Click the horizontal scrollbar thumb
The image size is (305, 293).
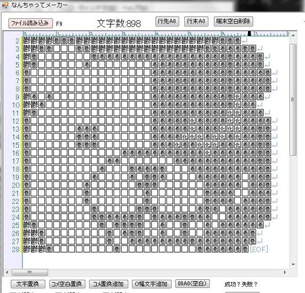(30, 273)
